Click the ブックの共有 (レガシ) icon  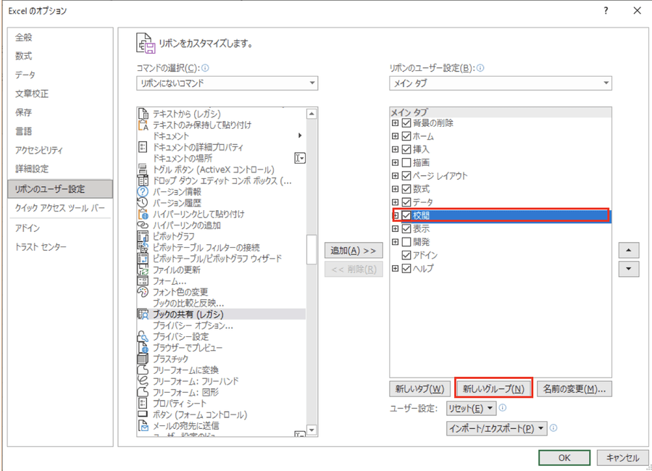coord(143,314)
